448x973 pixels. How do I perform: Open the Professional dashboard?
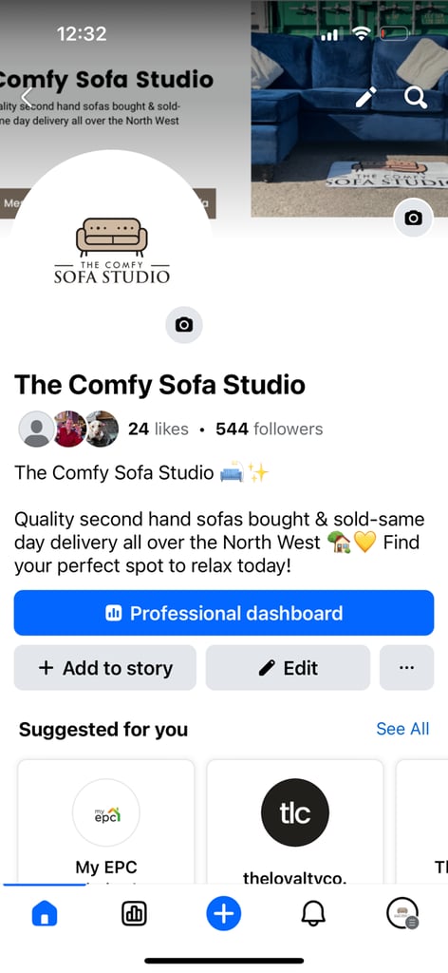point(224,613)
